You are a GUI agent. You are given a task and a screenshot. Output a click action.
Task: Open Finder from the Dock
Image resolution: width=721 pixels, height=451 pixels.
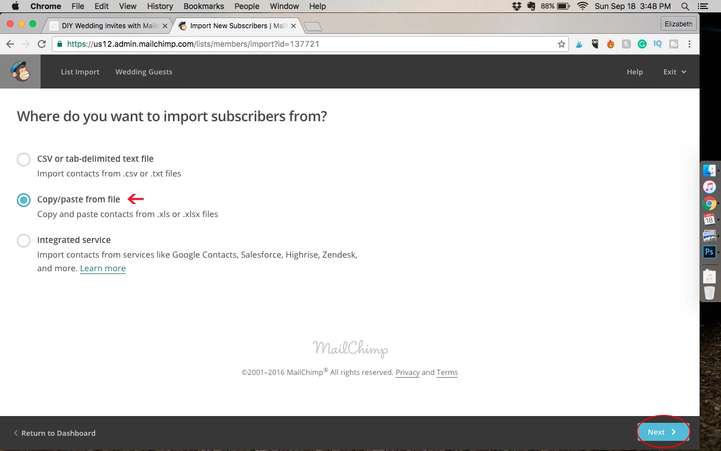click(x=709, y=170)
